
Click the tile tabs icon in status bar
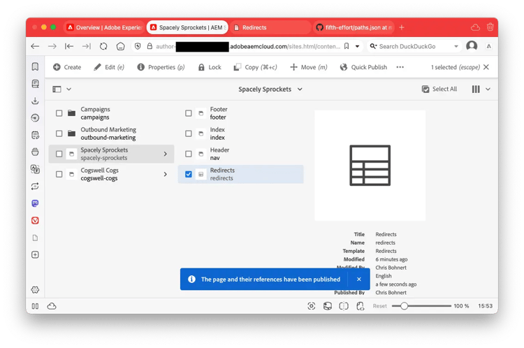tap(344, 306)
